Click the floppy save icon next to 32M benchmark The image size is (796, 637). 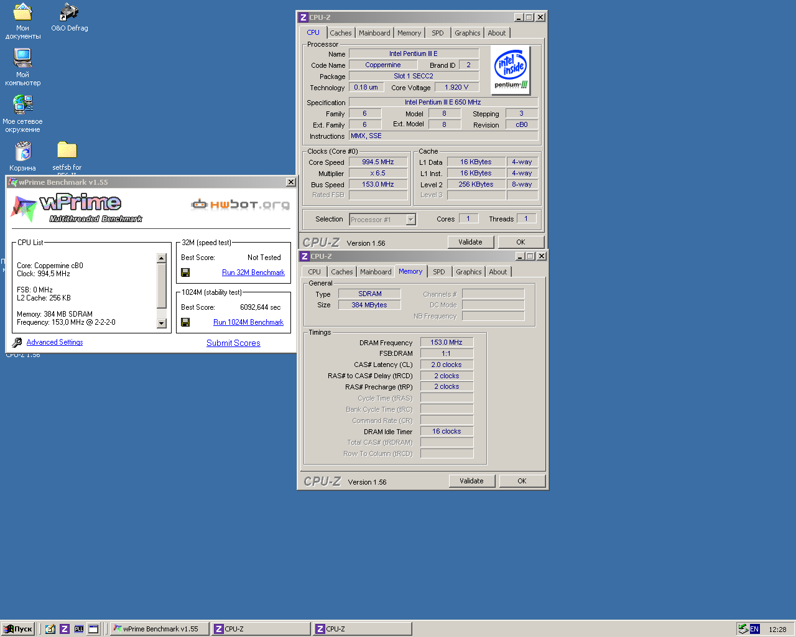[185, 272]
